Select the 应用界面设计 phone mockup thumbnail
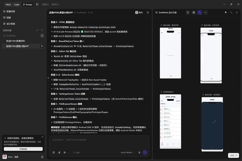The image size is (242, 161). point(170,121)
